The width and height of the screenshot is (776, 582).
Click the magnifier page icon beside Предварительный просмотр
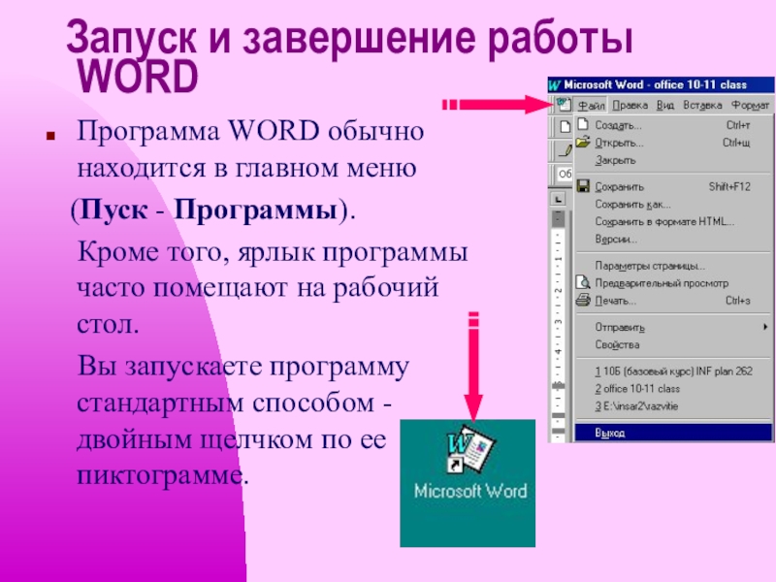pos(584,282)
